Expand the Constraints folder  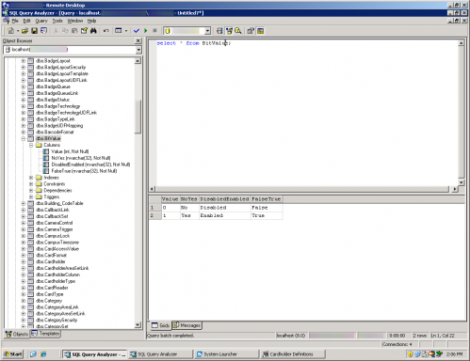(31, 184)
